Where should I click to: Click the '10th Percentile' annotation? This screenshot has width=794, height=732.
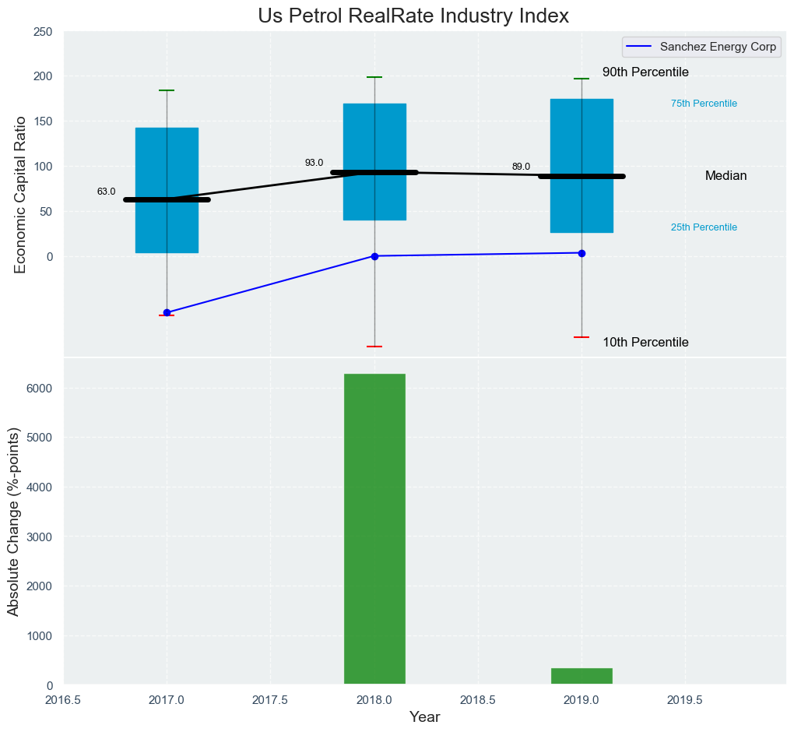pyautogui.click(x=645, y=343)
